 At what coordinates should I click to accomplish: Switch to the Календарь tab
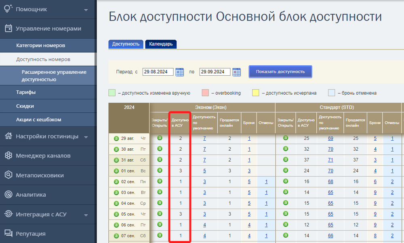pyautogui.click(x=161, y=44)
